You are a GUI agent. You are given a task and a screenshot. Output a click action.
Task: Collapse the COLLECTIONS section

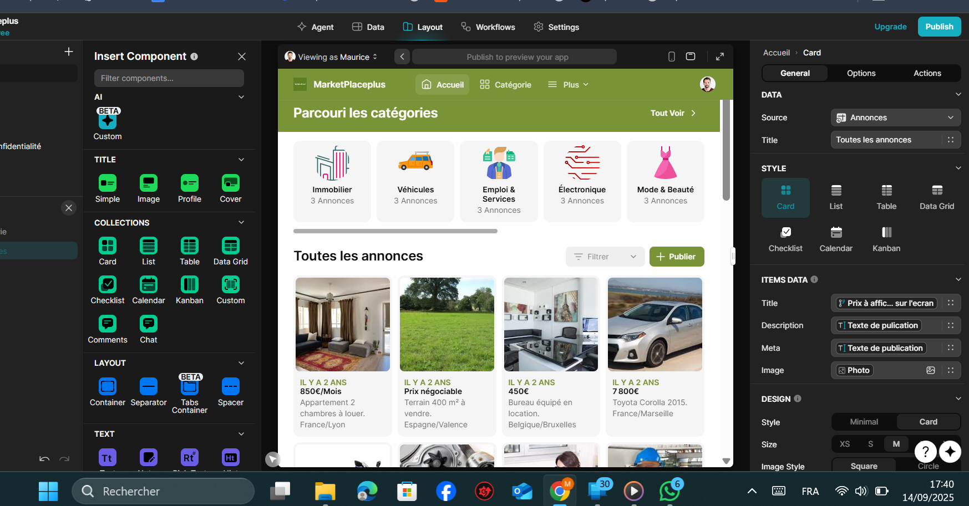[x=241, y=222]
